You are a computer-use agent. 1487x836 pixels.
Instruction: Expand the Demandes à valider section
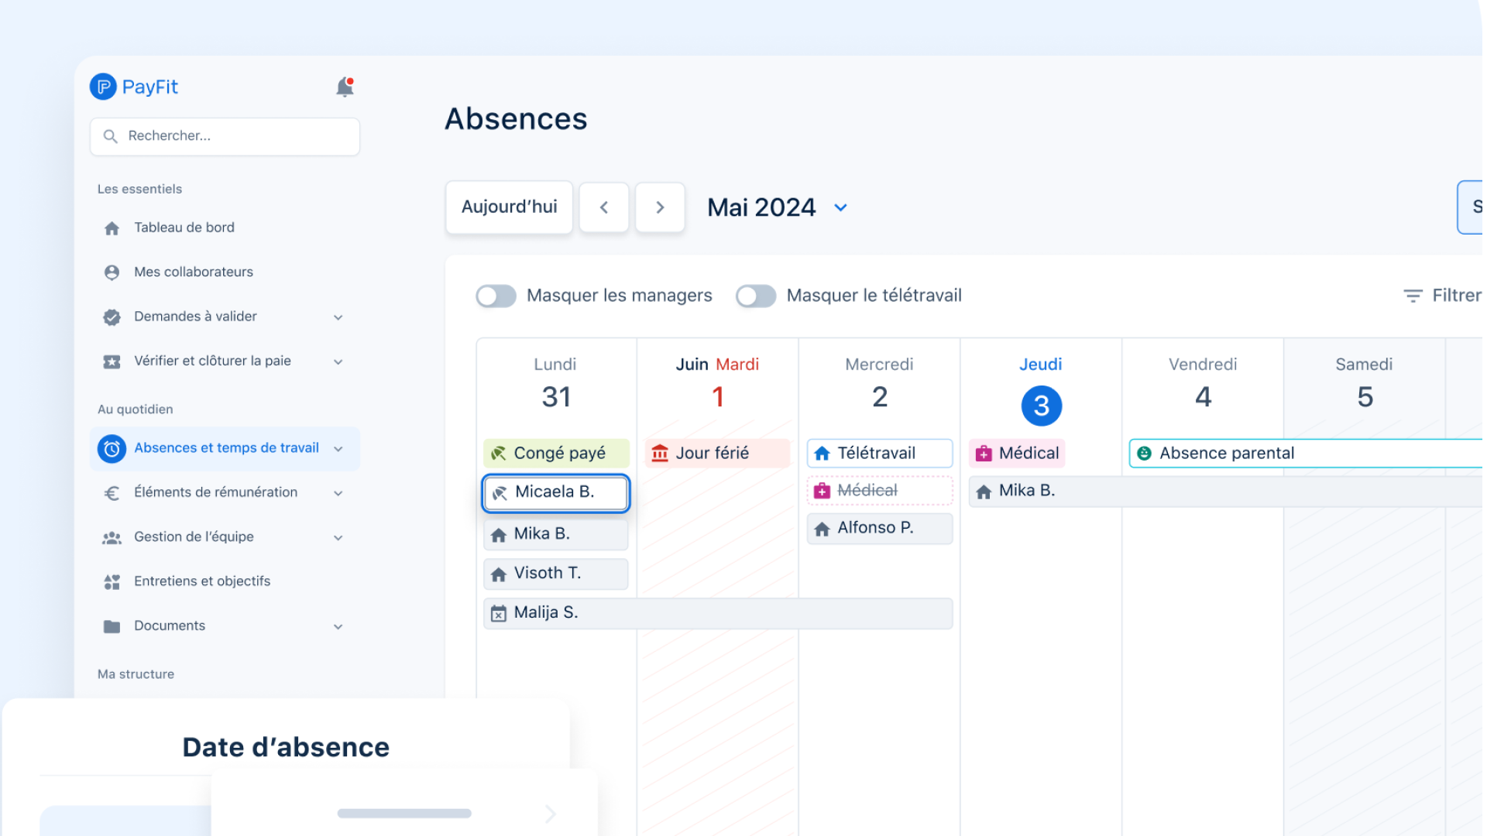338,317
